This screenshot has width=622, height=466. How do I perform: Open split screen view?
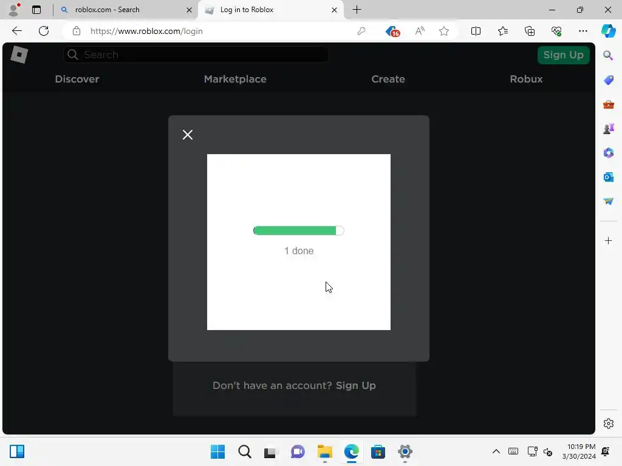click(476, 31)
